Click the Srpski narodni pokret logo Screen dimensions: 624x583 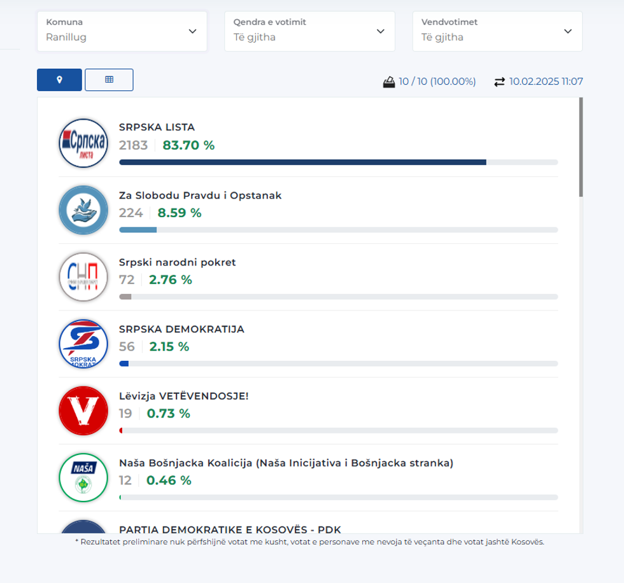point(83,277)
